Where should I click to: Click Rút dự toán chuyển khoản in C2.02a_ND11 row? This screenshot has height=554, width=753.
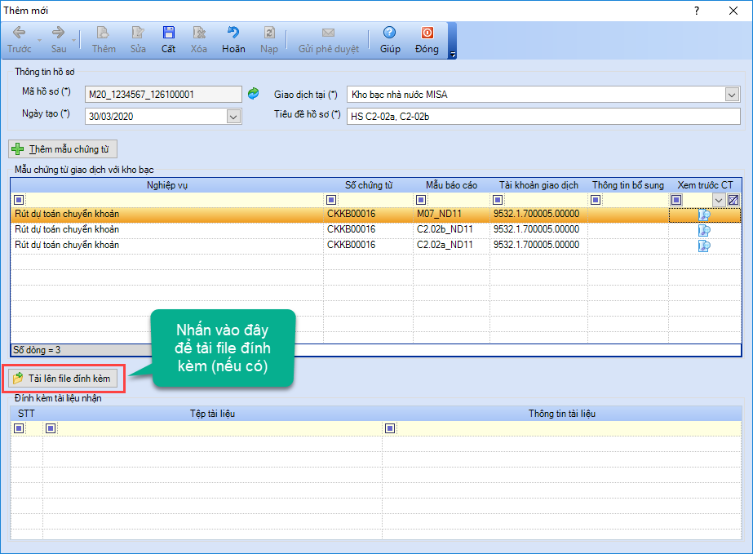click(167, 245)
